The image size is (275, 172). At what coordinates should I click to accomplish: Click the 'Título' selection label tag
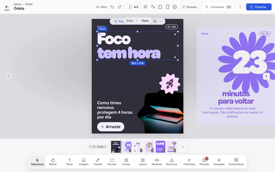[x=102, y=29]
